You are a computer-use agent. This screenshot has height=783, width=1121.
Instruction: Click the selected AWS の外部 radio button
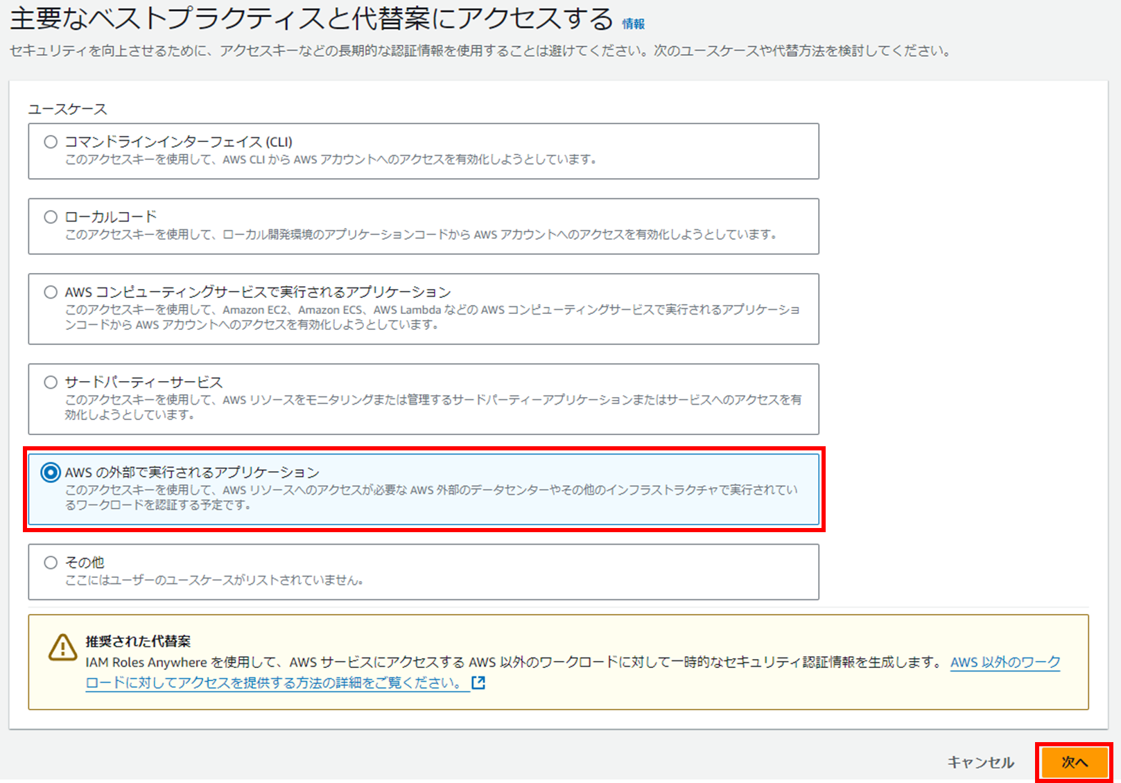(x=51, y=473)
